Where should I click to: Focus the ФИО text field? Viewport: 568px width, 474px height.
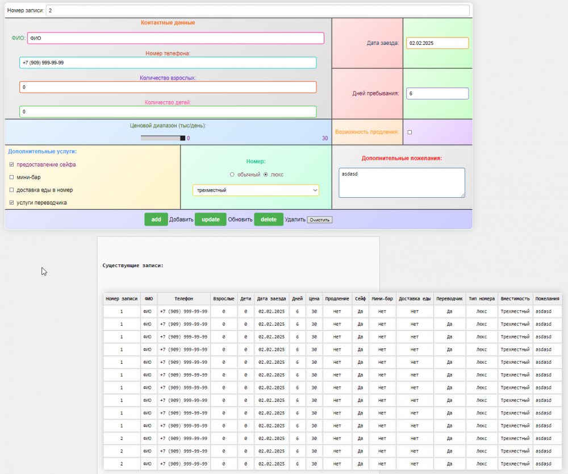click(175, 38)
